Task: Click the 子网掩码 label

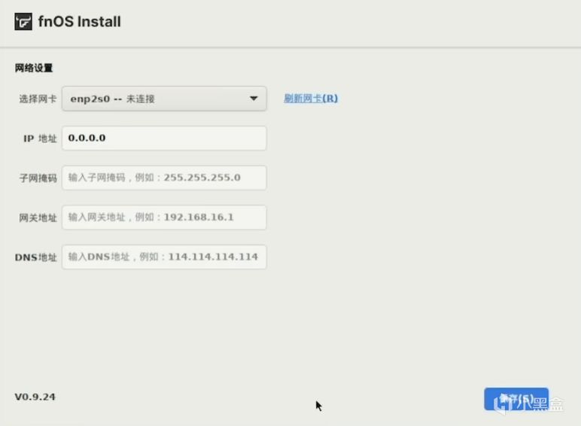Action: click(x=38, y=178)
